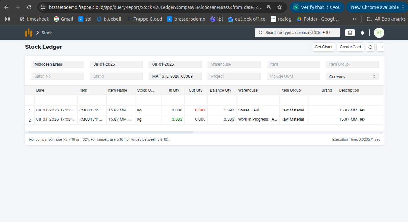Open the notifications bell icon
Viewport: 408px width, 222px height.
coord(362,33)
